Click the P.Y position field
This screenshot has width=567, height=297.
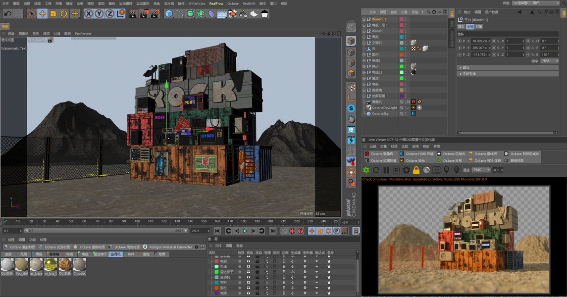(480, 48)
